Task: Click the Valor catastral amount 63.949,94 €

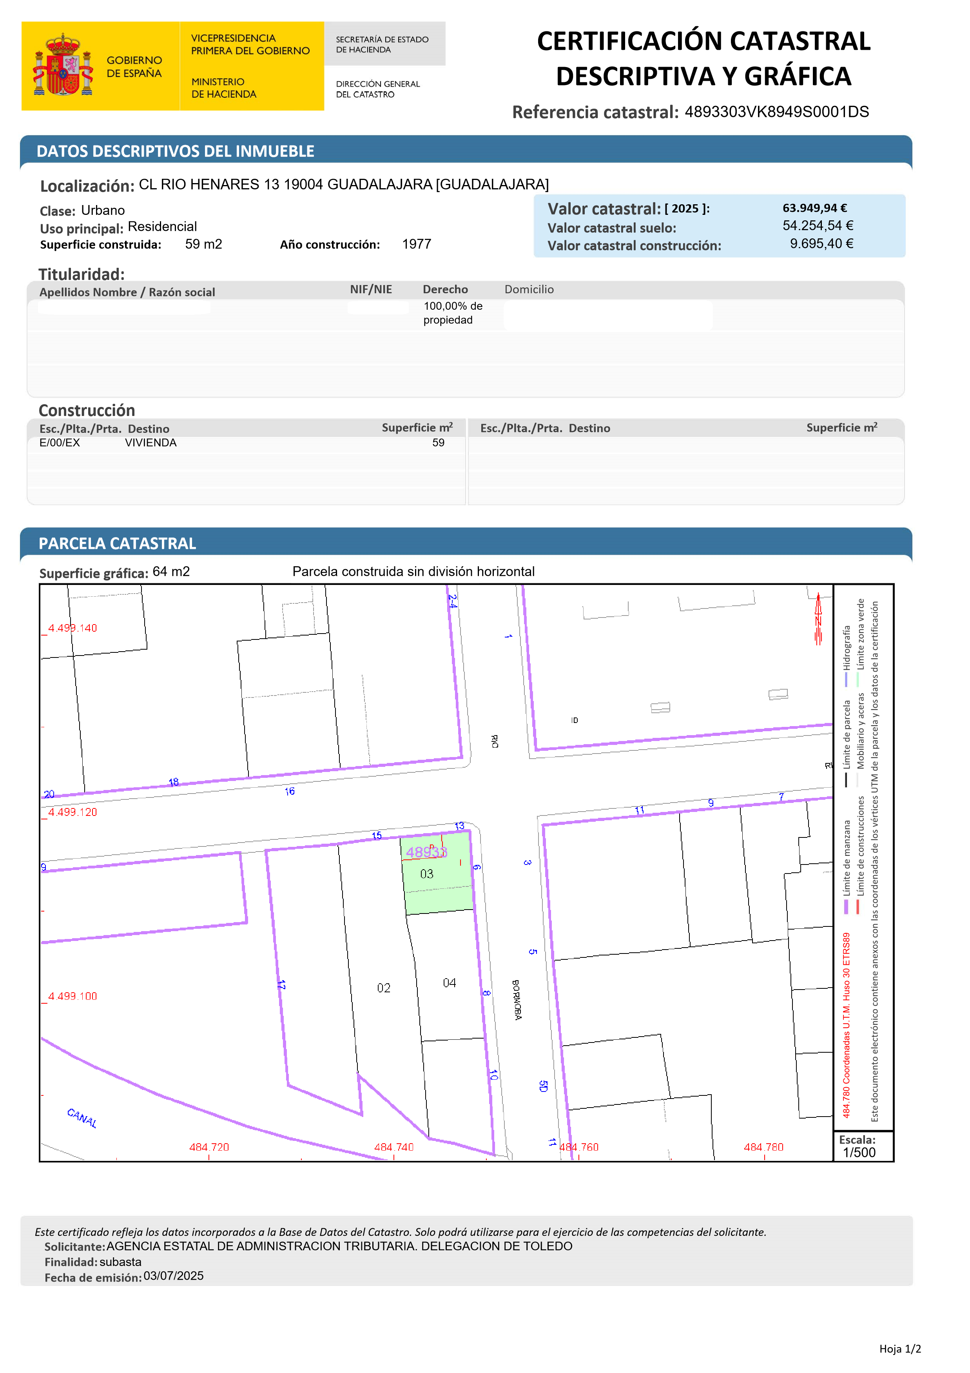Action: point(815,208)
